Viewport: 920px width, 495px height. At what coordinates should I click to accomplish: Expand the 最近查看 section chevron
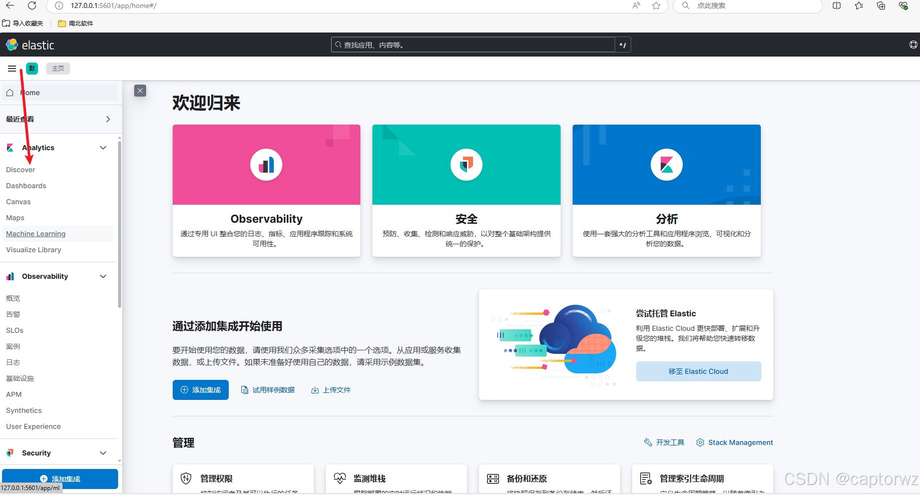coord(108,119)
